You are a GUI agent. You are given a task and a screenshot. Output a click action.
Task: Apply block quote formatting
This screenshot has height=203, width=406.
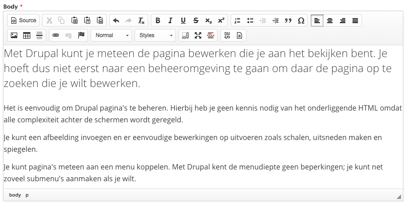coord(288,20)
